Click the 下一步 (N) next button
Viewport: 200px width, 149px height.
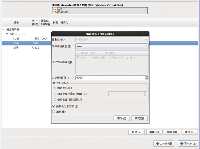[188, 143]
